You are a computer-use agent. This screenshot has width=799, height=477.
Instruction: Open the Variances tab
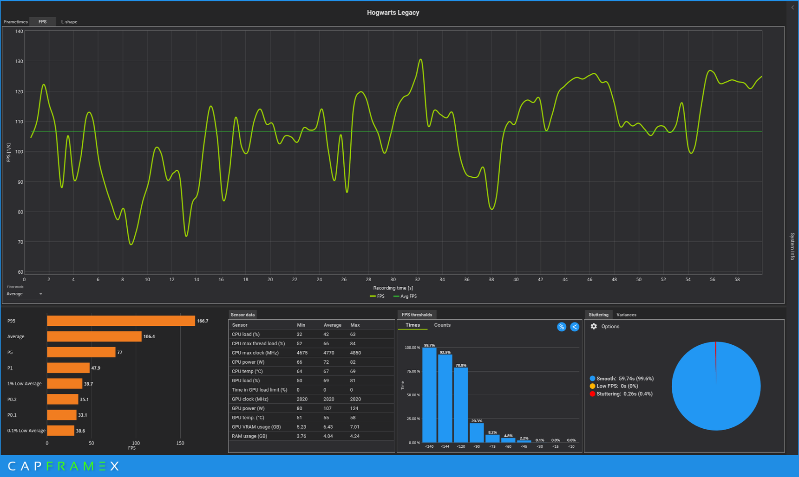pos(626,315)
